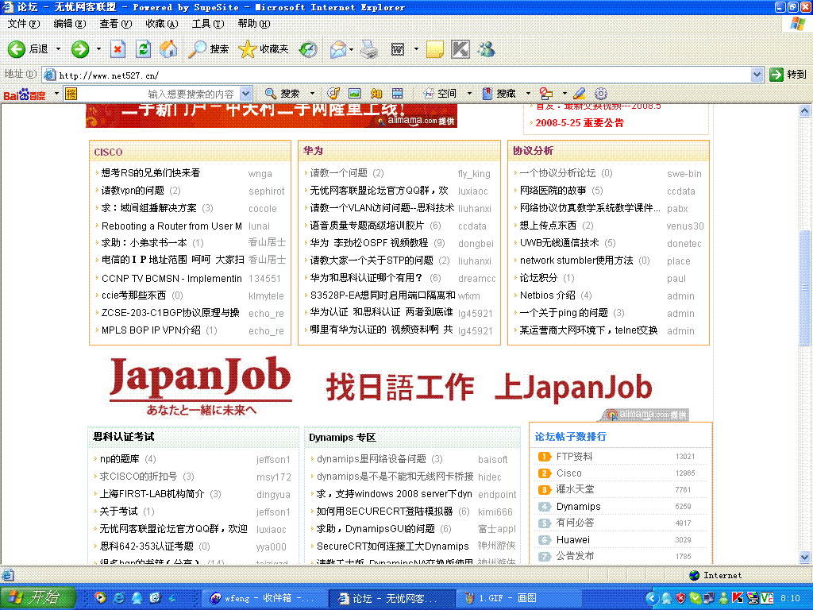Viewport: 813px width, 610px height.
Task: Click the Forward green arrow button
Action: (80, 49)
